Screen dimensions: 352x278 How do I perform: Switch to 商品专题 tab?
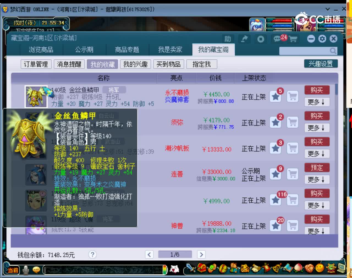pos(127,50)
